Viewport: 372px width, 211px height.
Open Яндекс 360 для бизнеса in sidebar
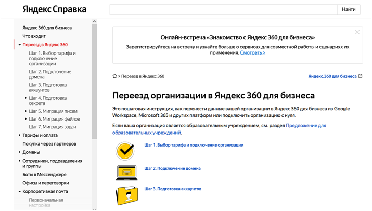(47, 28)
